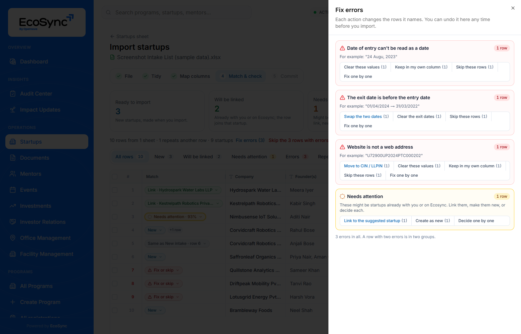Switch to the All rows tab
Viewport: 521px width, 334px height.
130,157
